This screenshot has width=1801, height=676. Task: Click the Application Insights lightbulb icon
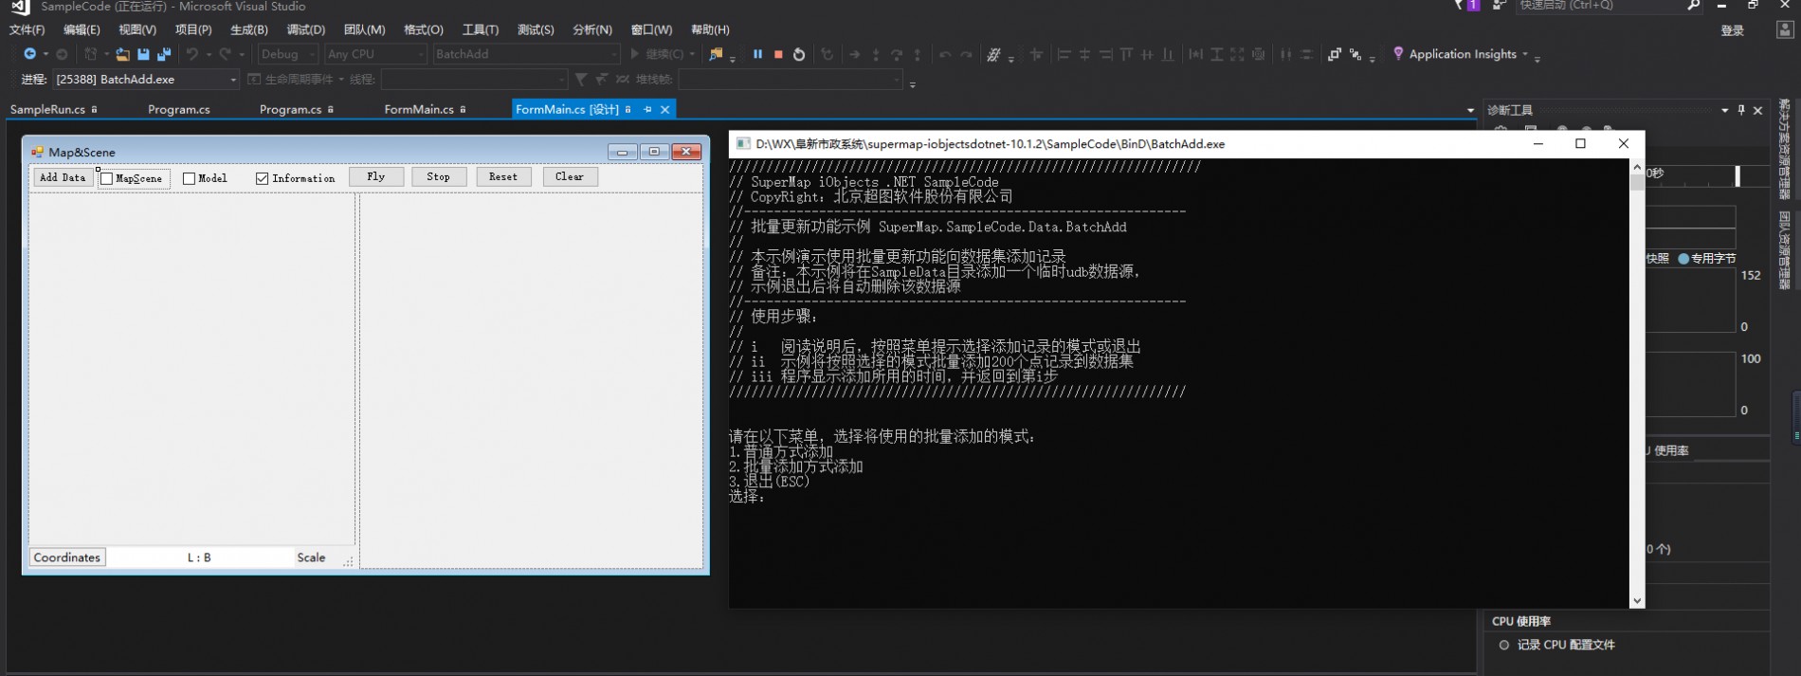(1398, 54)
